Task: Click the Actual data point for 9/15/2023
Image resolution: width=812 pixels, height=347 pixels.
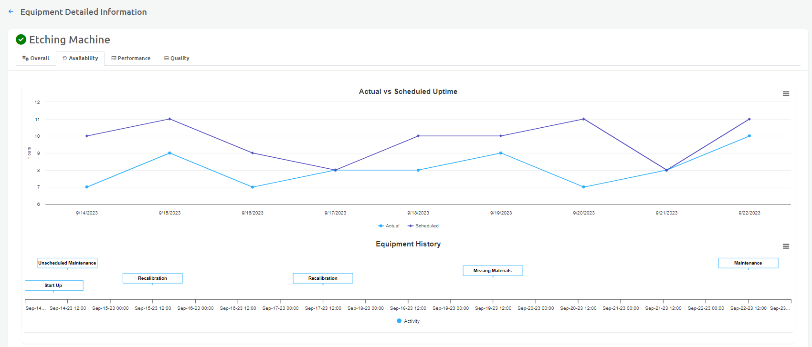Action: pyautogui.click(x=169, y=153)
